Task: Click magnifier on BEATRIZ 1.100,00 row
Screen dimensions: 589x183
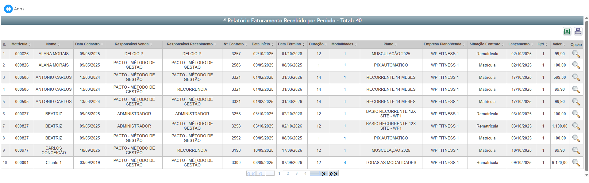Action: click(576, 126)
